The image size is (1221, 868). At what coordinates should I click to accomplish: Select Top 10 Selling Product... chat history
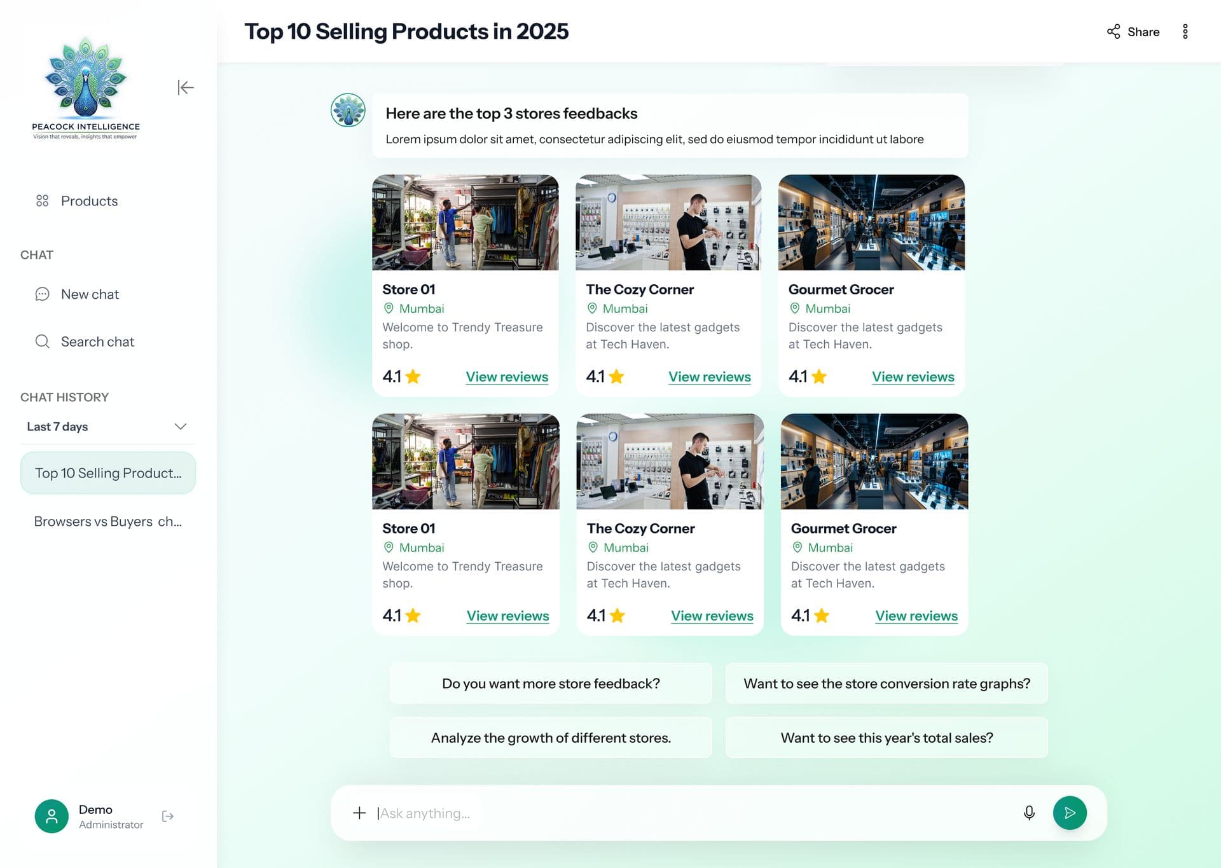pyautogui.click(x=108, y=473)
